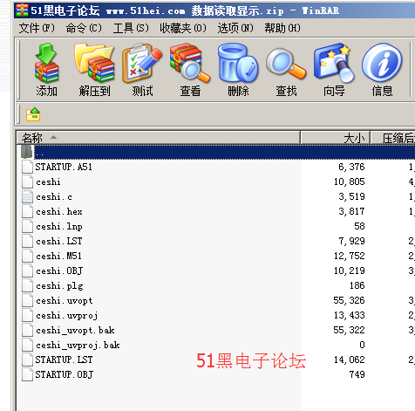The width and height of the screenshot is (415, 411).
Task: Click the 解压到 (Extract to) icon
Action: pos(94,70)
